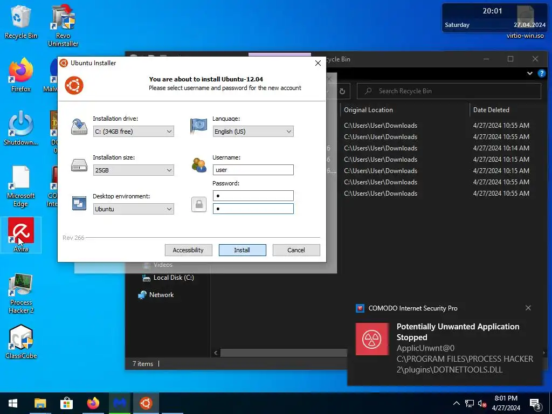
Task: Click the users icon beside Username
Action: coord(199,165)
